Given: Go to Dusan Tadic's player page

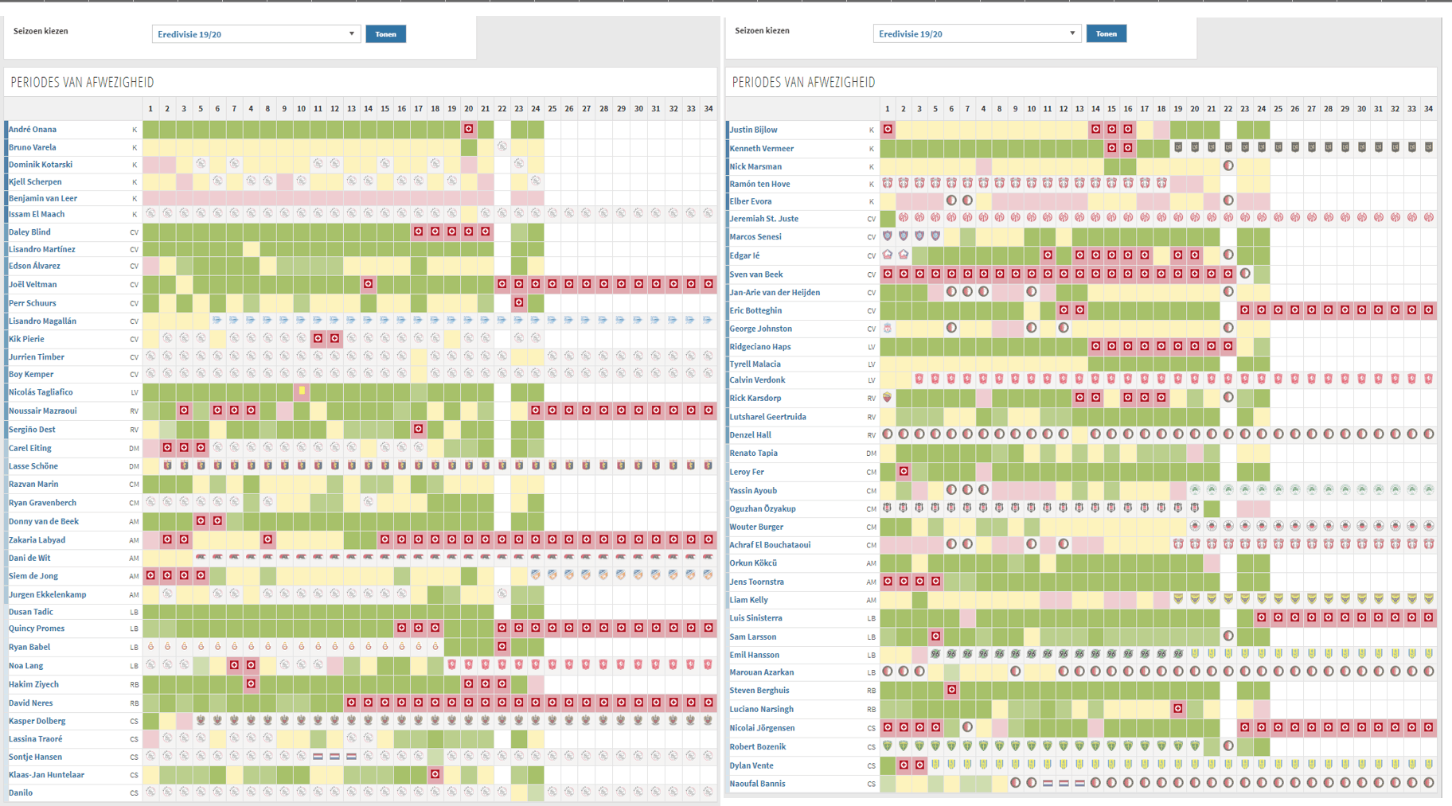Looking at the screenshot, I should [x=31, y=612].
